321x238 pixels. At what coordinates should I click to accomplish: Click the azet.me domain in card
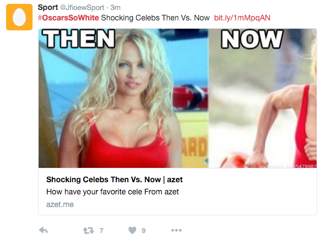(60, 204)
